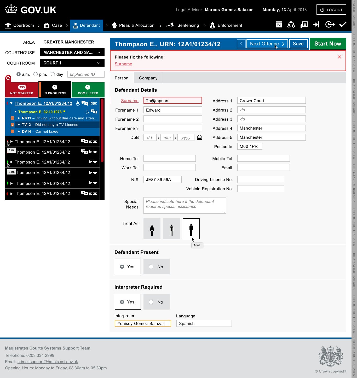
Task: Select the Adult figure under Treat As
Action: (191, 229)
